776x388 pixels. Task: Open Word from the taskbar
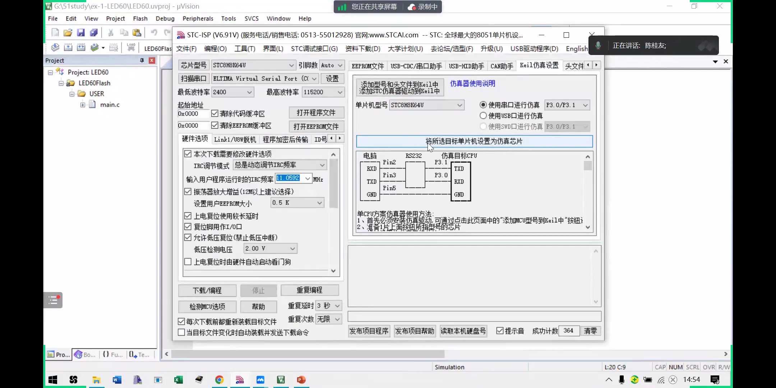117,380
